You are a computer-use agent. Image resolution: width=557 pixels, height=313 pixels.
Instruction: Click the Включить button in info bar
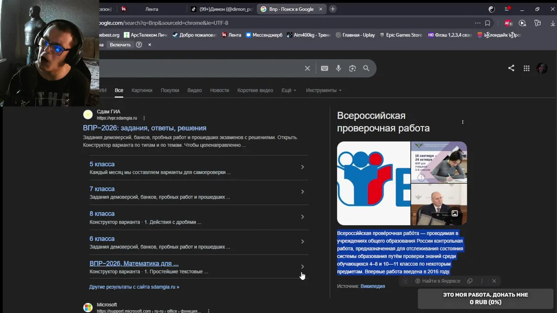[120, 45]
